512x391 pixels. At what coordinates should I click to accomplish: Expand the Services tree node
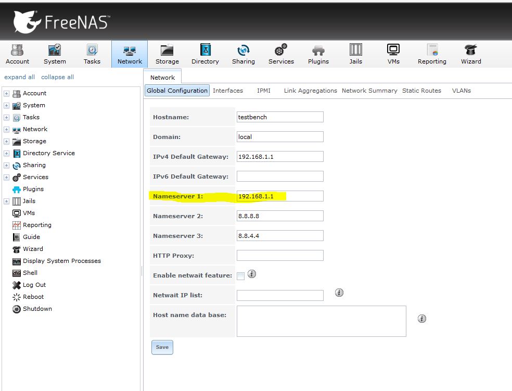coord(6,178)
